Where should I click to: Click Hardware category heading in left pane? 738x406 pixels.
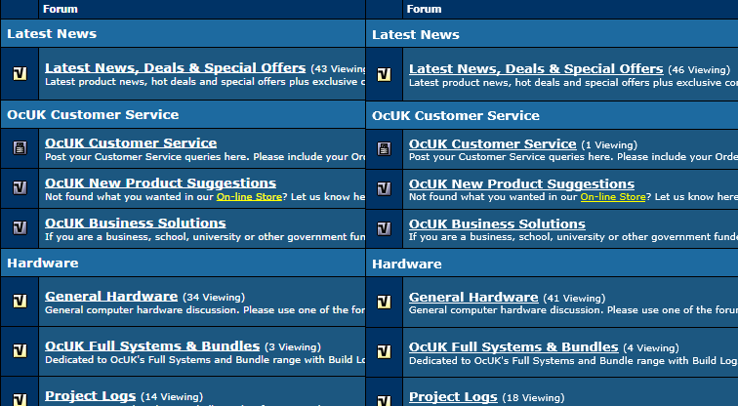coord(43,263)
